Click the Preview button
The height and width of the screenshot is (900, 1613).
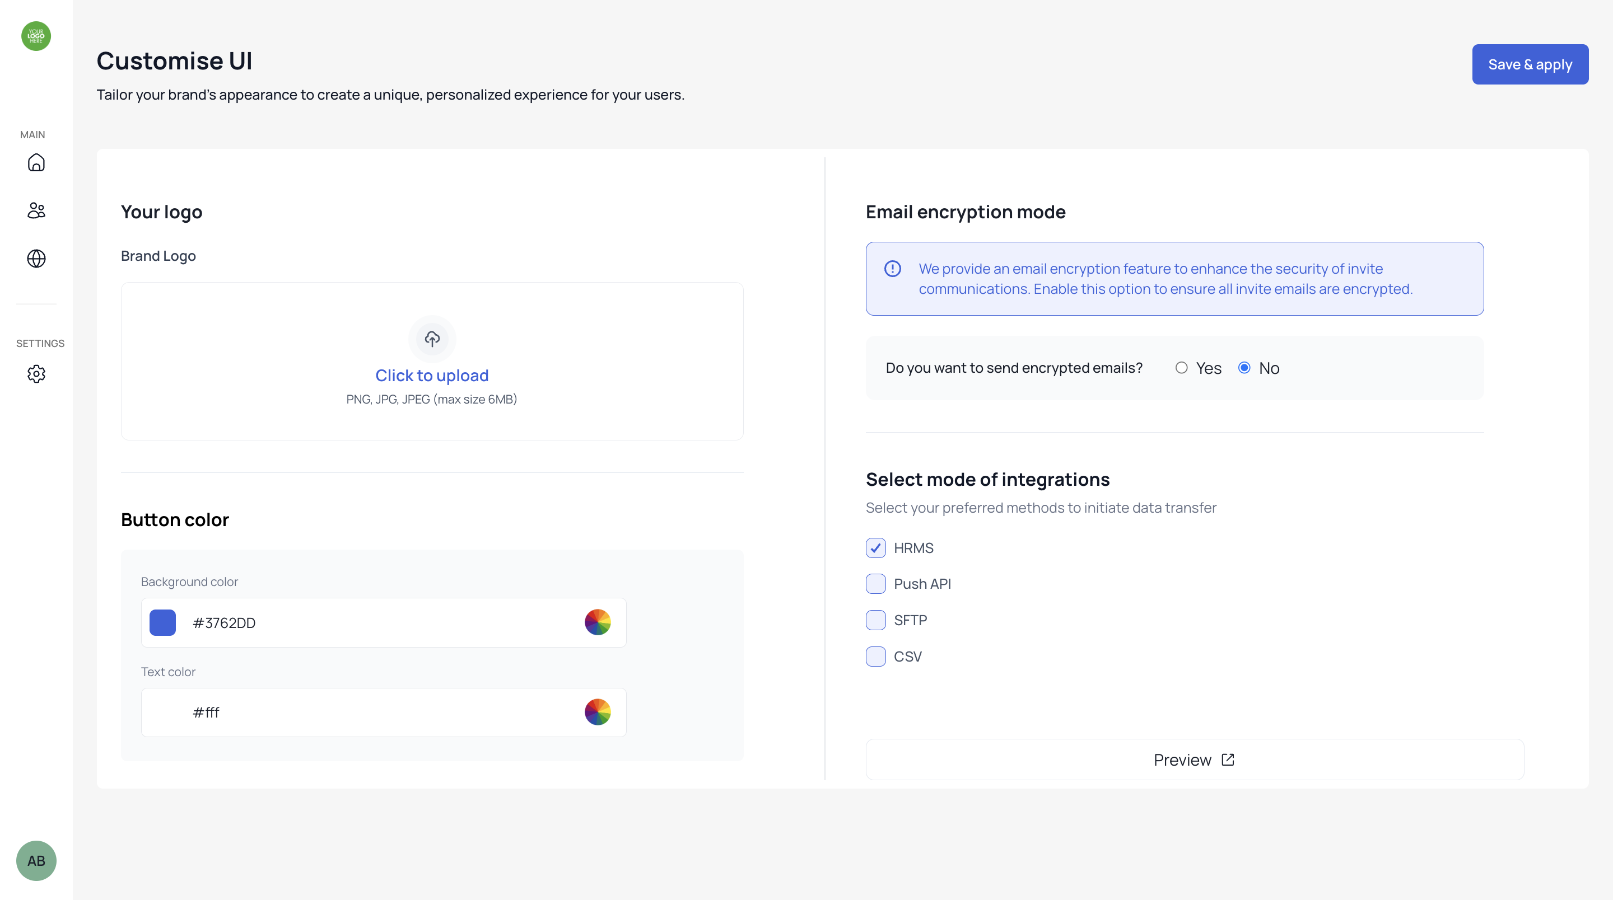pos(1194,760)
